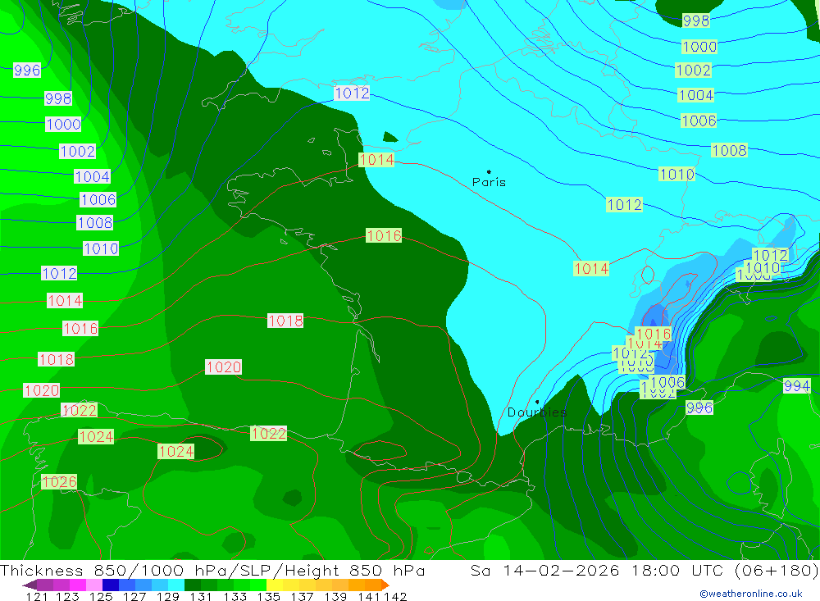The width and height of the screenshot is (820, 601).
Task: Pick the cyan legend swatch above 129
Action: coord(176,585)
